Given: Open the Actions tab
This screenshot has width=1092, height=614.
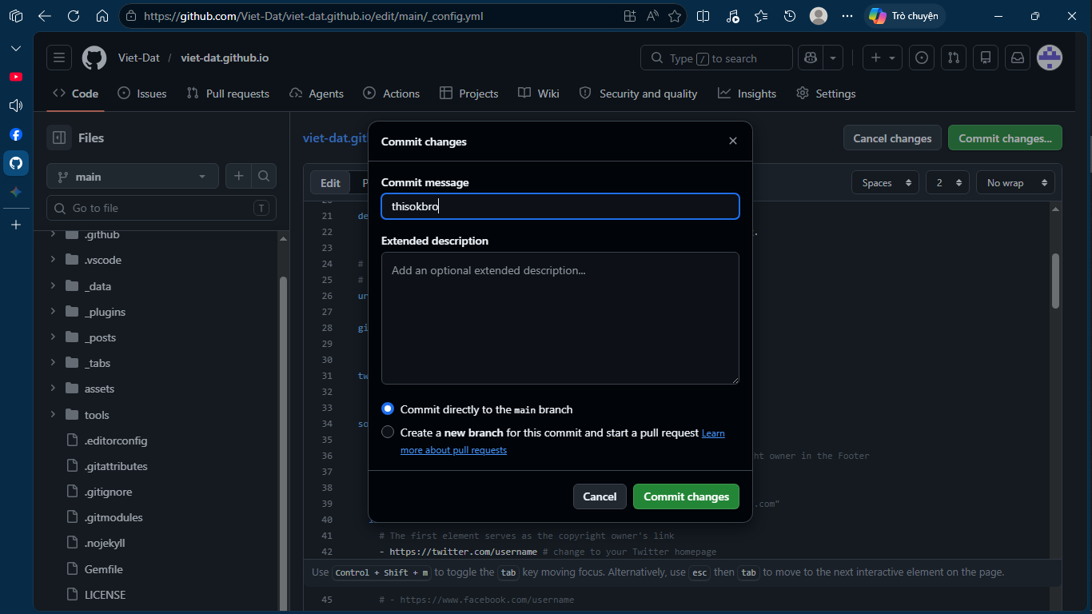Looking at the screenshot, I should (391, 94).
